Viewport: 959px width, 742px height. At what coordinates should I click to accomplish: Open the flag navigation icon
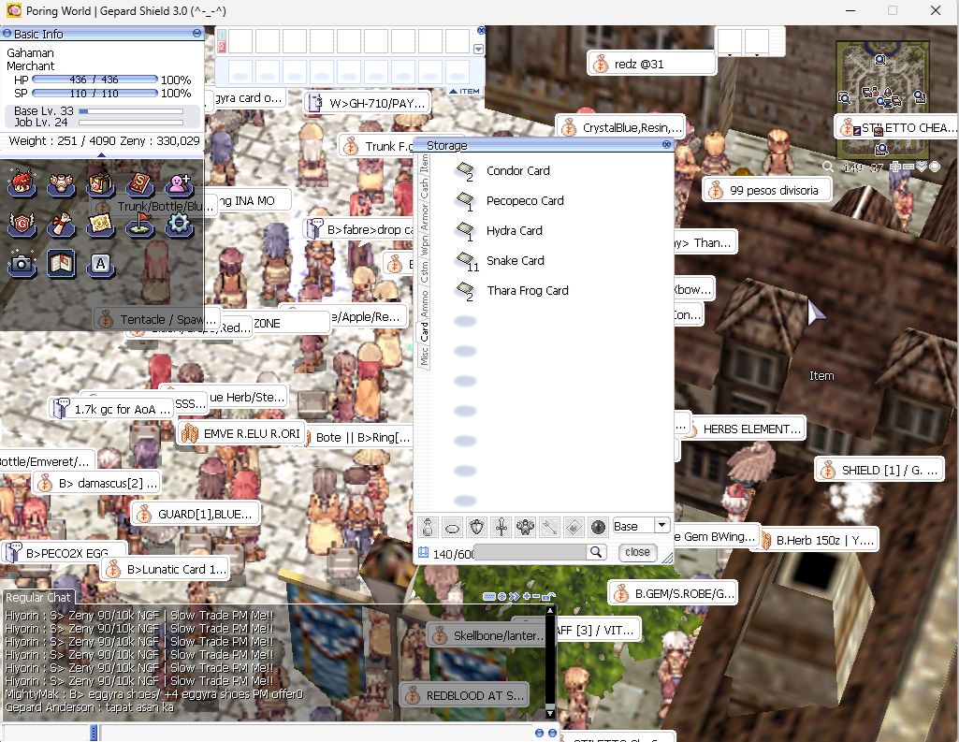139,225
